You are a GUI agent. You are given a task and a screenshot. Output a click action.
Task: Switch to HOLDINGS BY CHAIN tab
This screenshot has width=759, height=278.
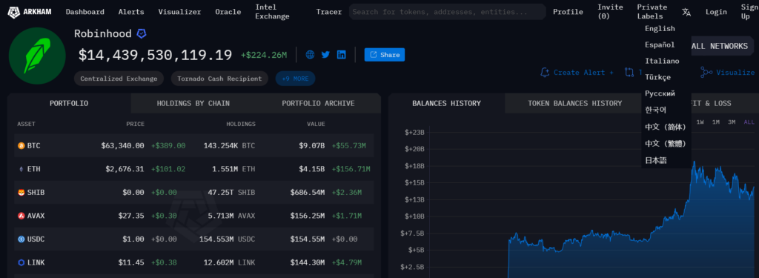193,103
